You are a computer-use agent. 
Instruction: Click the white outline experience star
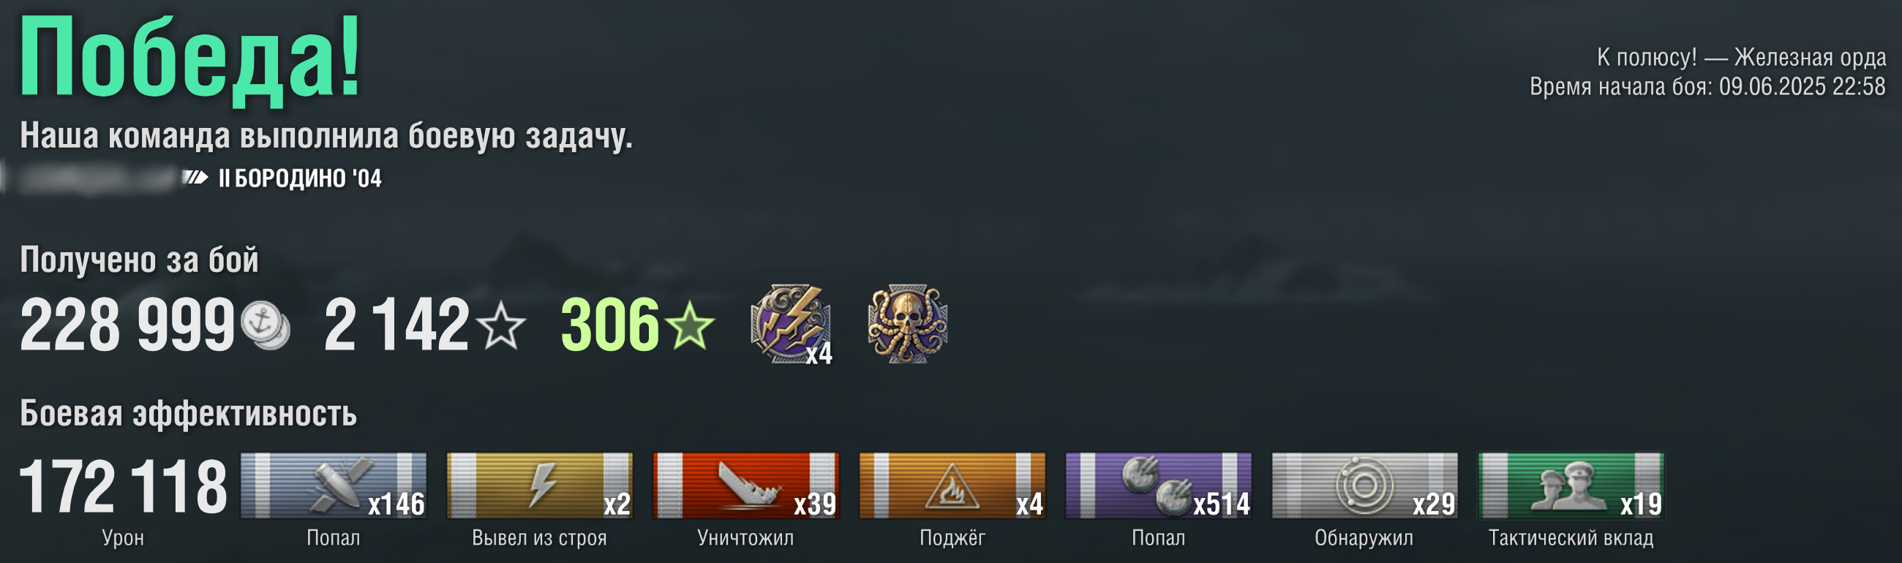point(500,325)
